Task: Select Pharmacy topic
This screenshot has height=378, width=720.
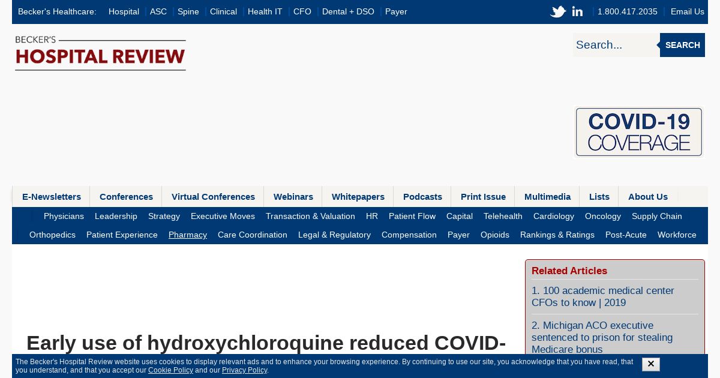Action: 188,235
